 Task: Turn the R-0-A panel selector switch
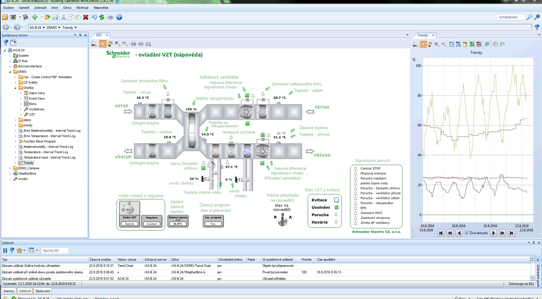click(282, 221)
